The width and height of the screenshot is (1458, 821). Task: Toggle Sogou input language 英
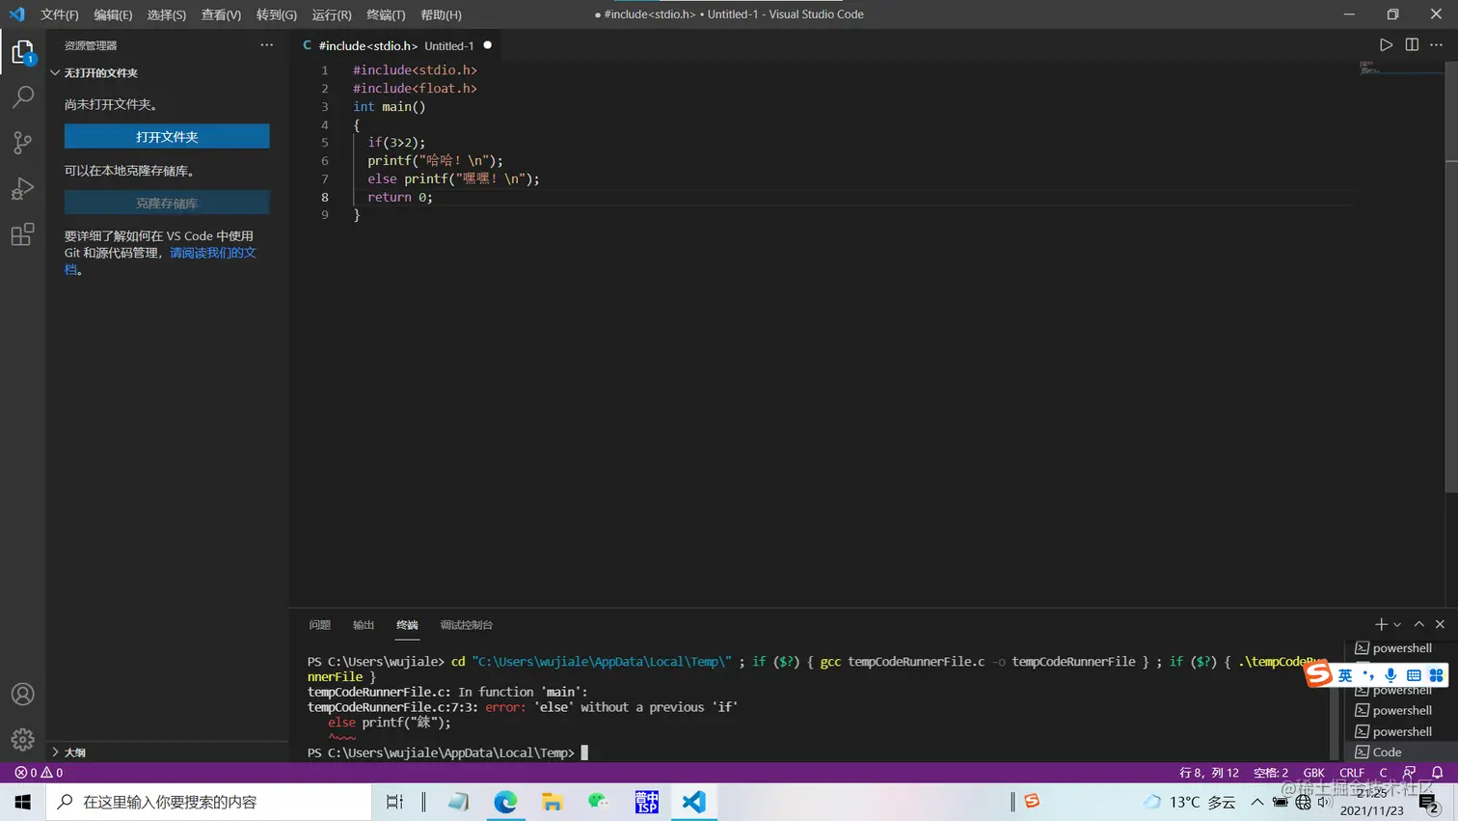[x=1345, y=675]
